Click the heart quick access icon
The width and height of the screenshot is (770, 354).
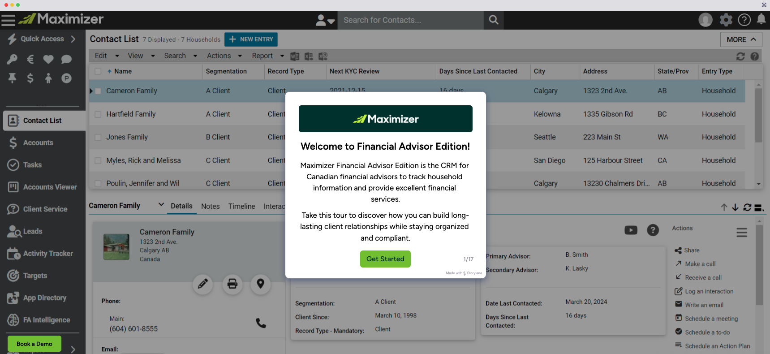pos(48,59)
